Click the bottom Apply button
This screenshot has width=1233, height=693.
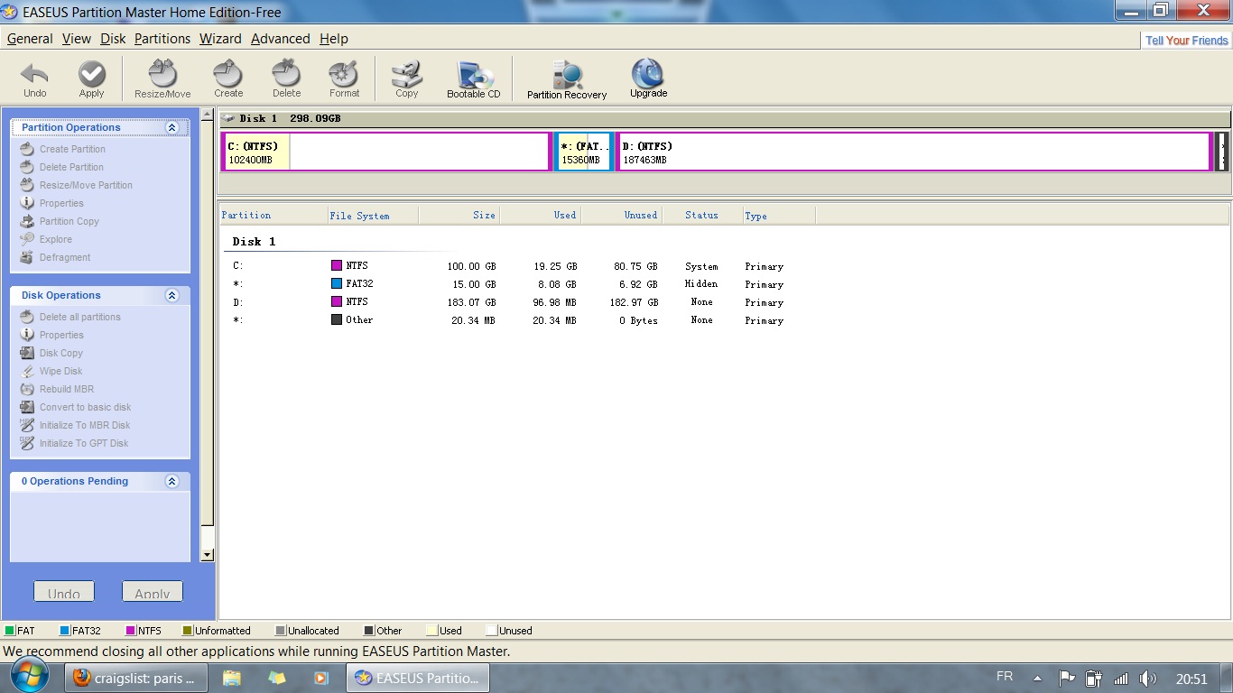point(153,591)
